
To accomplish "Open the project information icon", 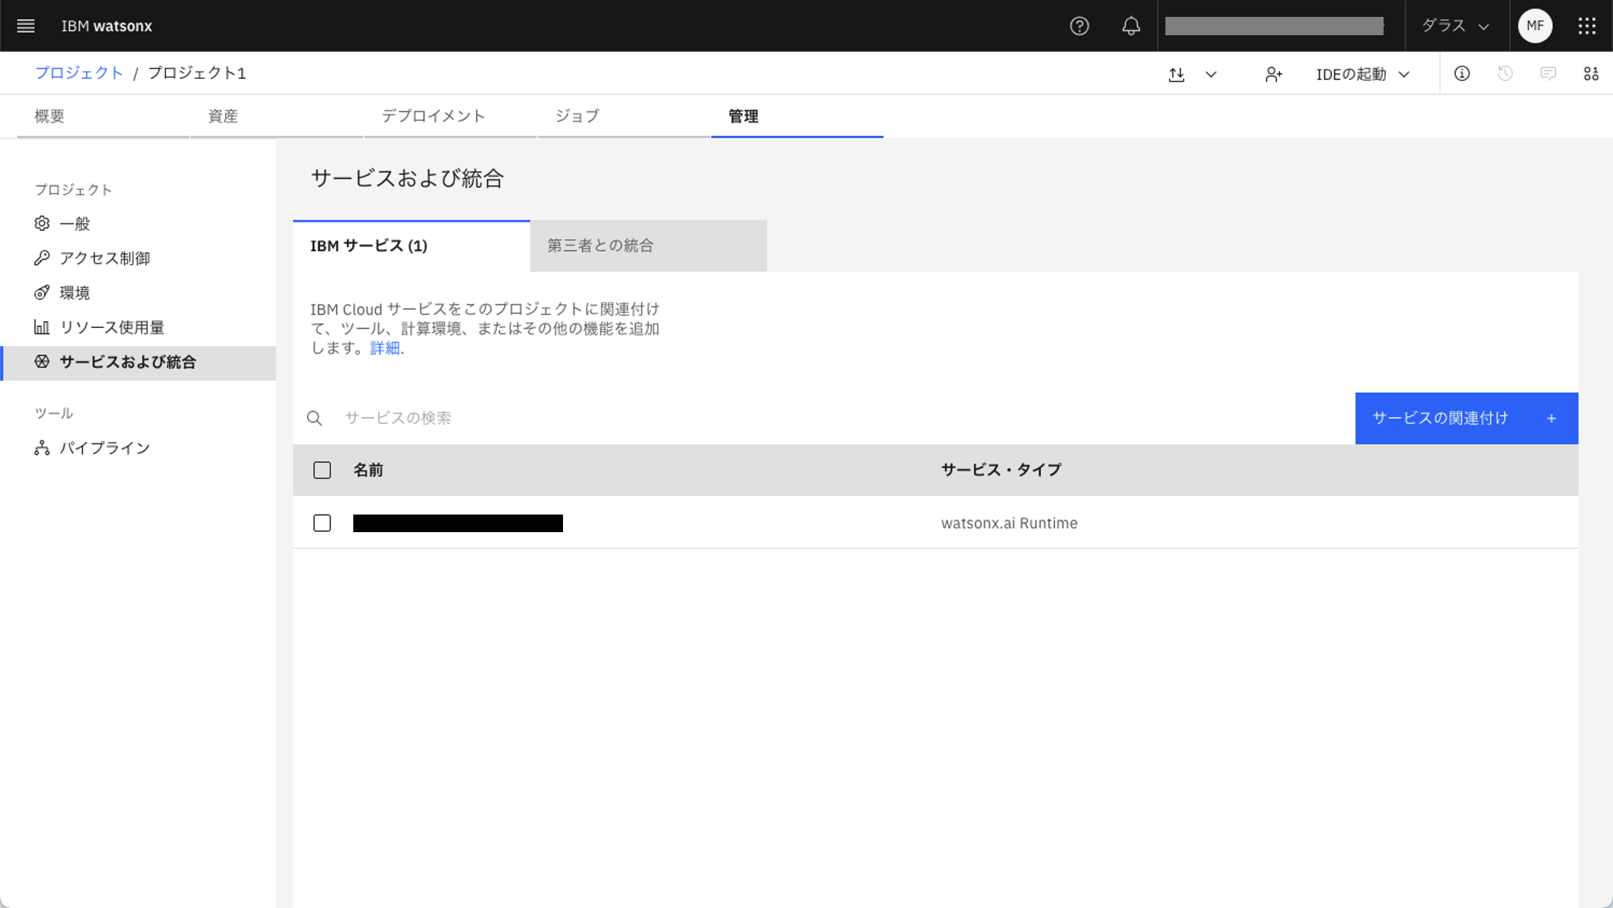I will pyautogui.click(x=1462, y=73).
